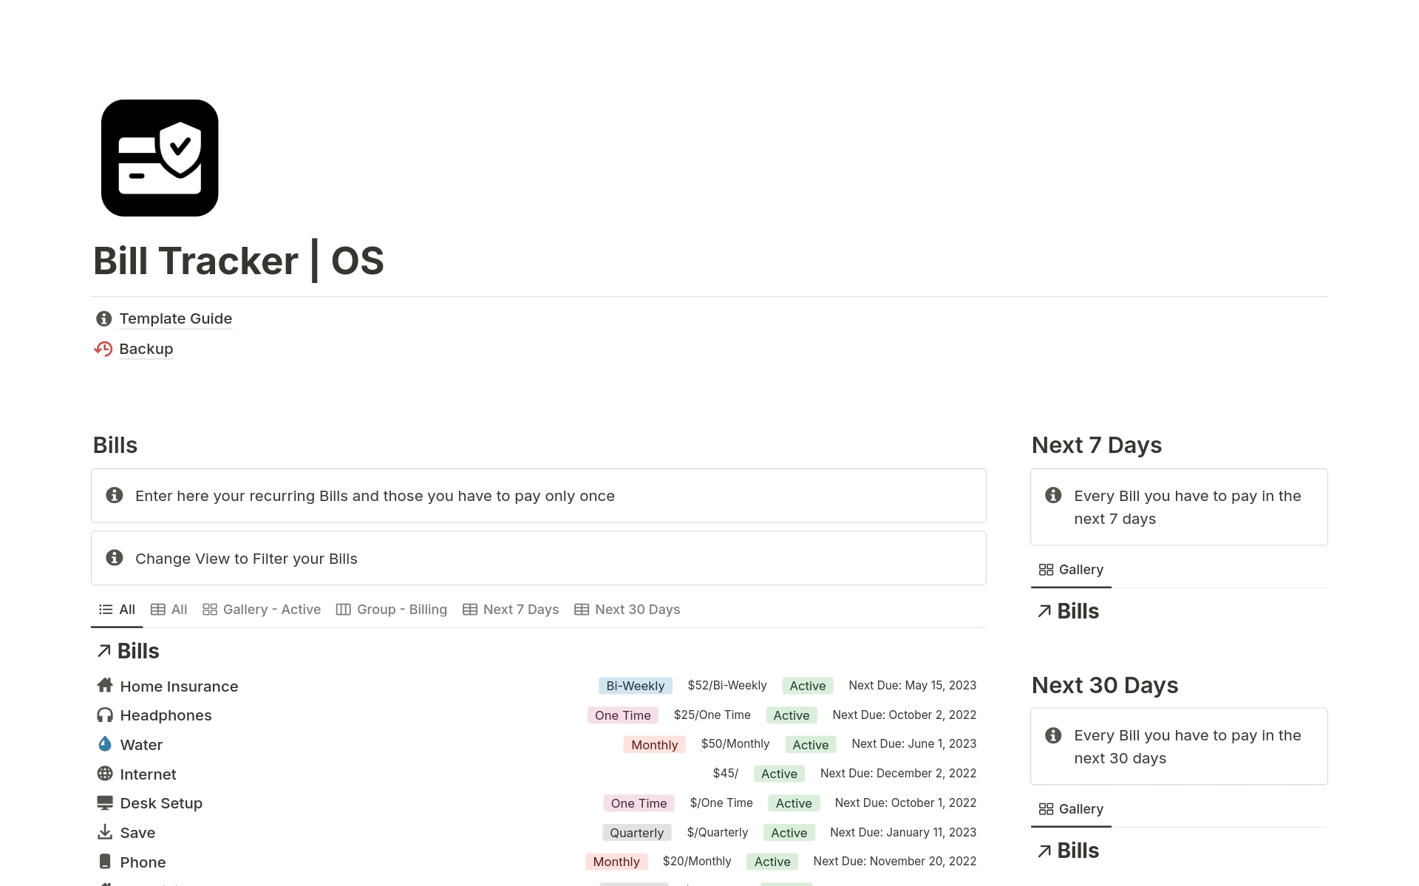The width and height of the screenshot is (1419, 886).
Task: Click info icon in next 7 days callout
Action: [x=1053, y=495]
